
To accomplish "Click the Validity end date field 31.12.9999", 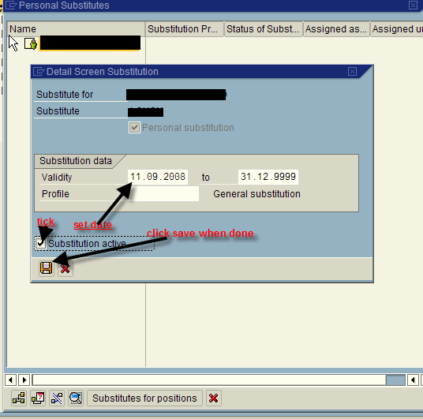I will [x=268, y=177].
